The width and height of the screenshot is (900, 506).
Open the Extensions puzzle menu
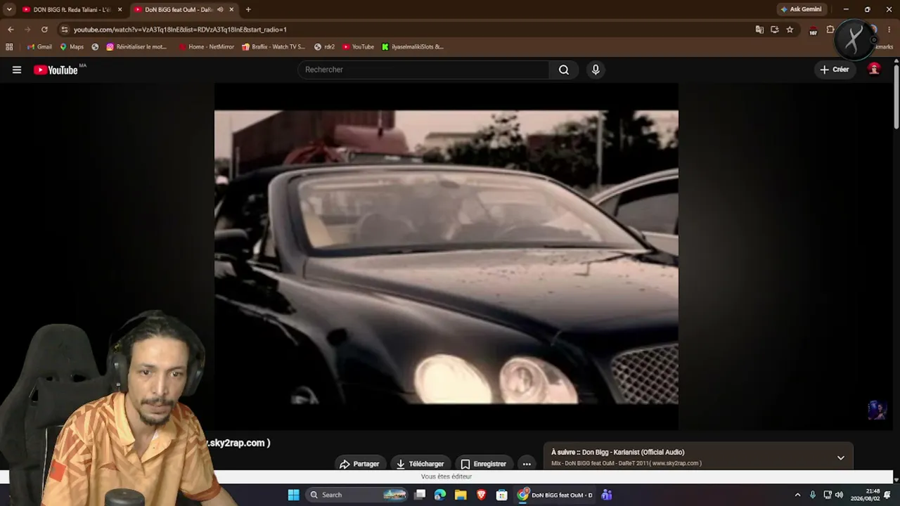coord(830,30)
